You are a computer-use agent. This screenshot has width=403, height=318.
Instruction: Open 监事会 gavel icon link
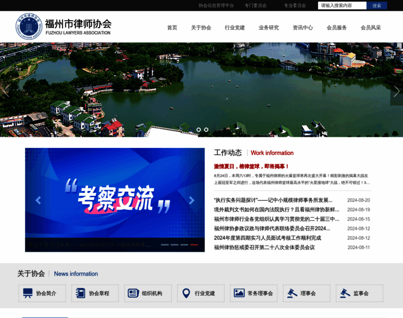point(358,293)
